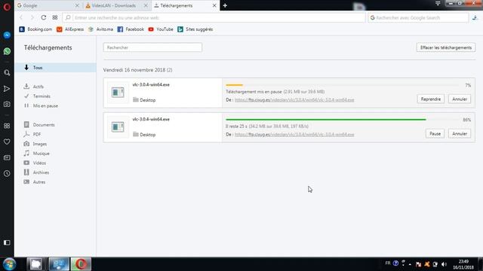Open the Facebook bookmark
Image resolution: width=483 pixels, height=271 pixels.
tap(131, 29)
